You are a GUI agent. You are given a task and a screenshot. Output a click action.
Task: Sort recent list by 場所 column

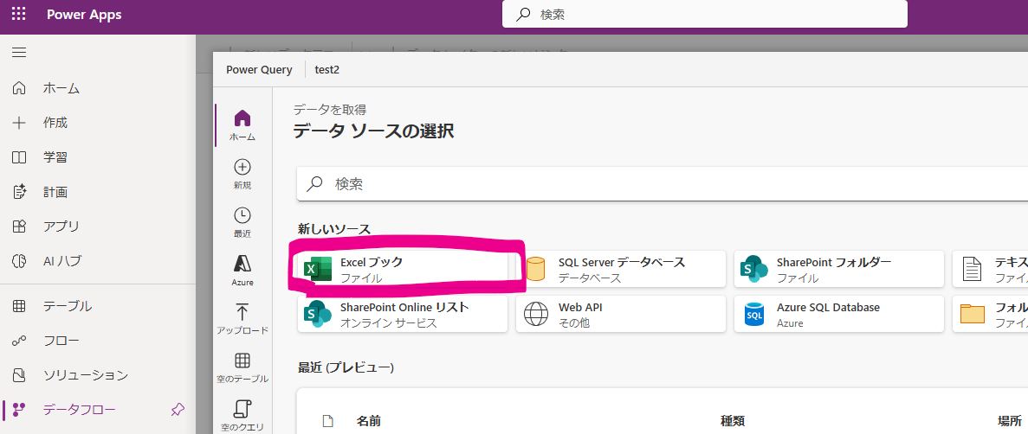[x=1008, y=421]
